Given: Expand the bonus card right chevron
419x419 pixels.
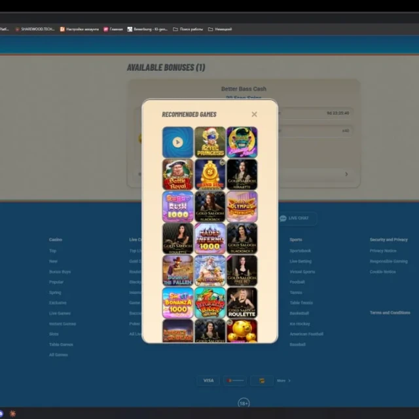Looking at the screenshot, I should tap(346, 174).
